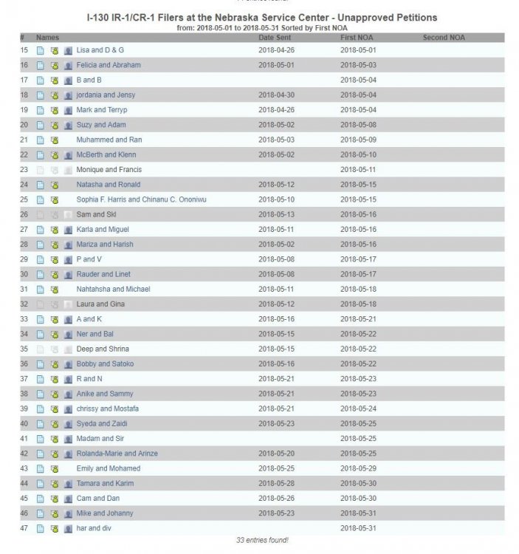The image size is (519, 554).
Task: Open jordania and Jensy link
Action: (x=106, y=95)
